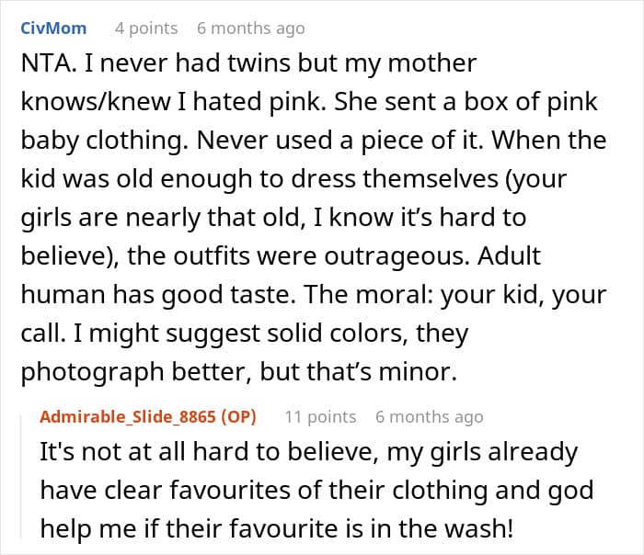Open CivMom's user profile
644x555 pixels.
53,28
